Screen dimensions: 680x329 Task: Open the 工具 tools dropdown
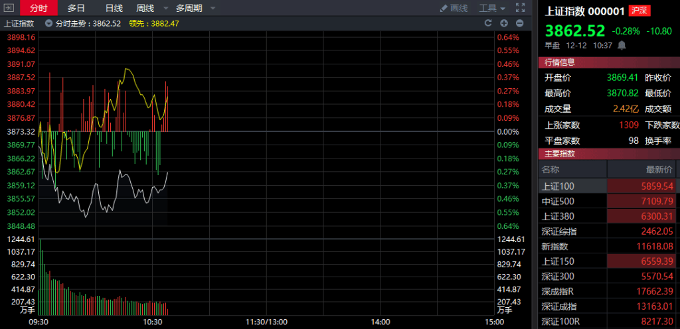tap(492, 9)
